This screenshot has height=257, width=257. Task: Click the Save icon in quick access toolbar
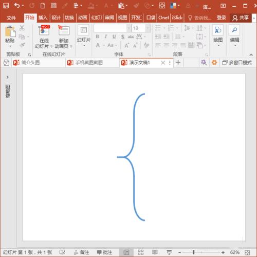click(x=6, y=6)
